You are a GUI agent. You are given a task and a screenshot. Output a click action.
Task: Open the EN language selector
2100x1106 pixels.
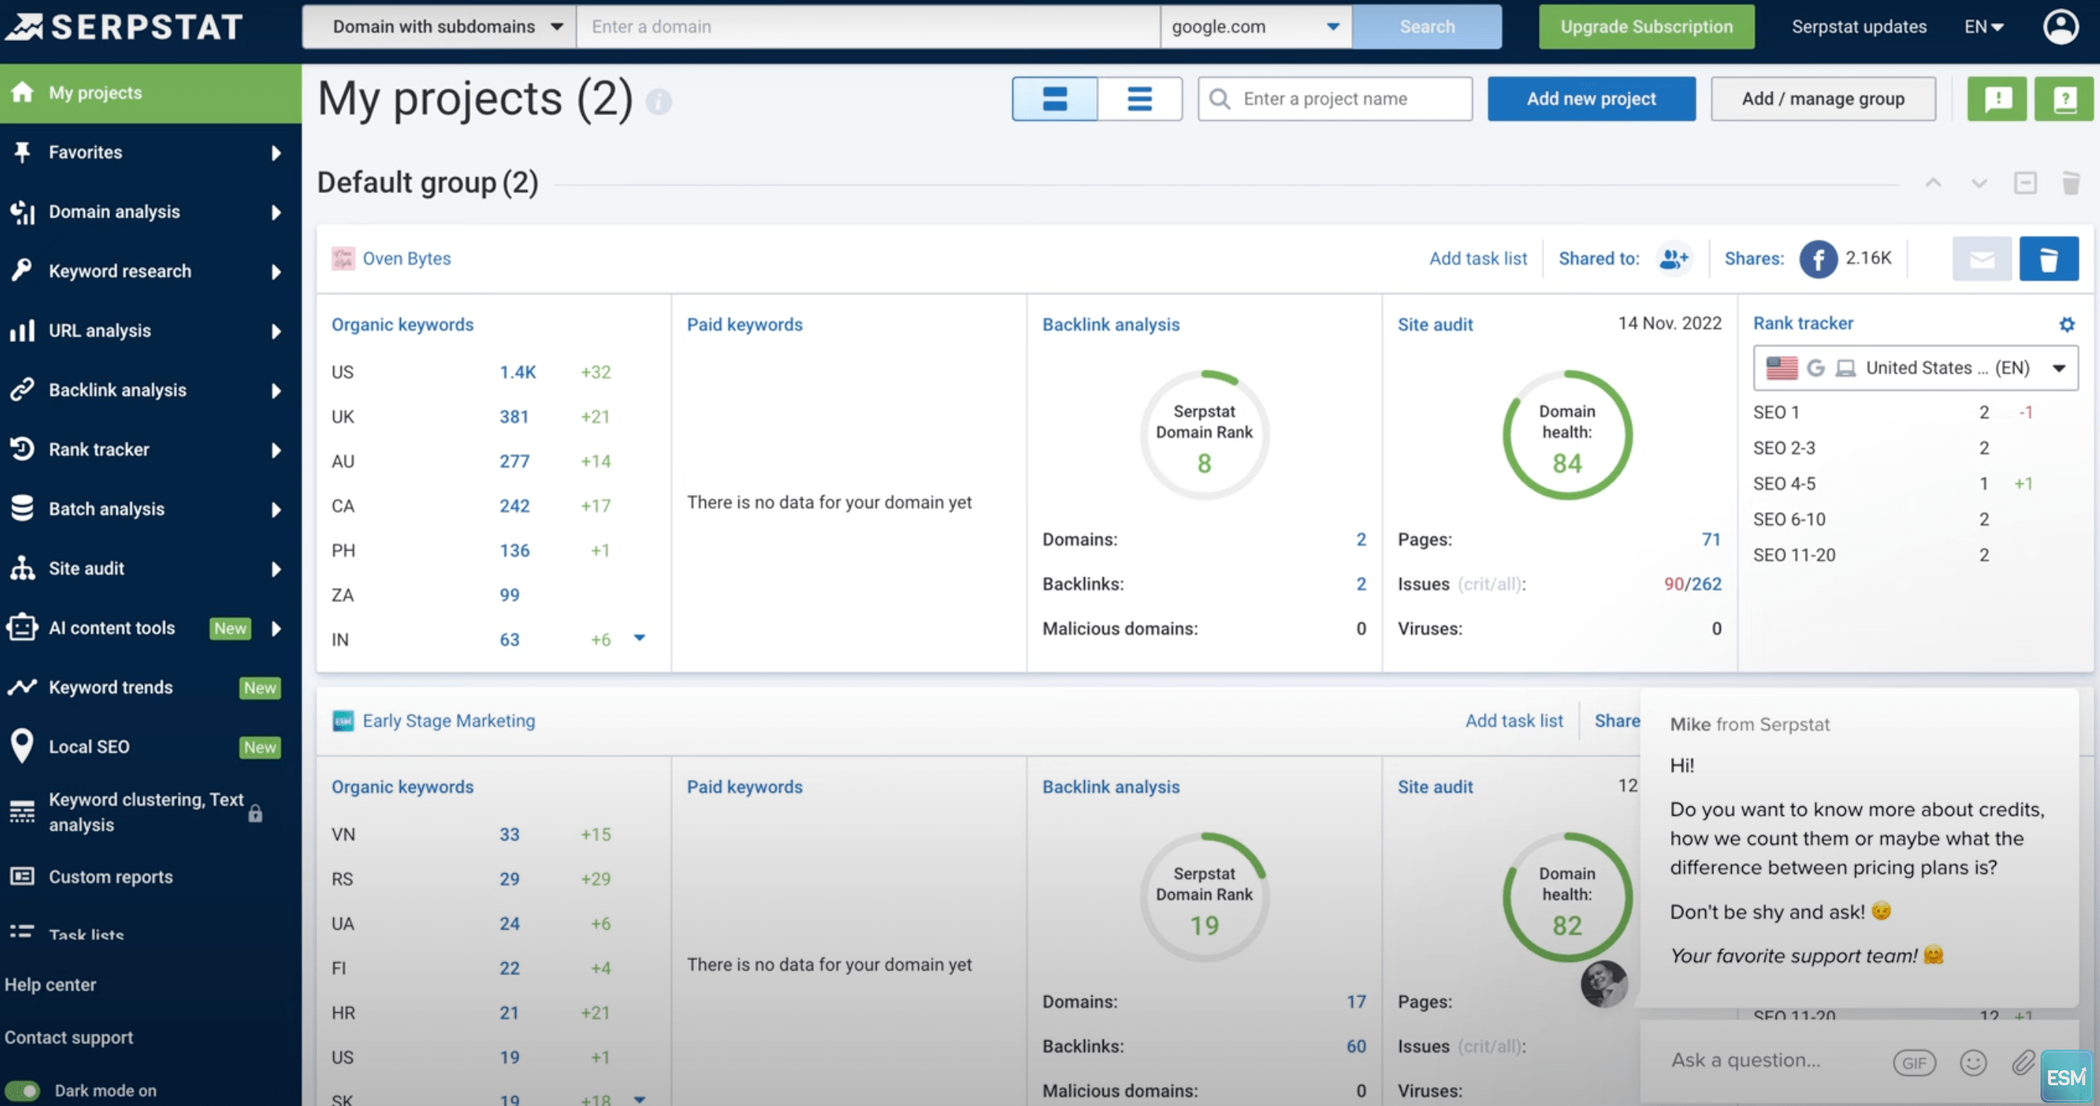(x=1983, y=27)
